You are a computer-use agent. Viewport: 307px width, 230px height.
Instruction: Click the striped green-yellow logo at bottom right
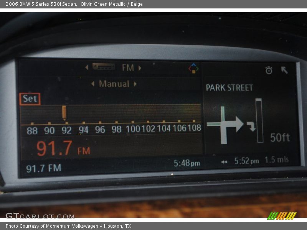coord(282,216)
